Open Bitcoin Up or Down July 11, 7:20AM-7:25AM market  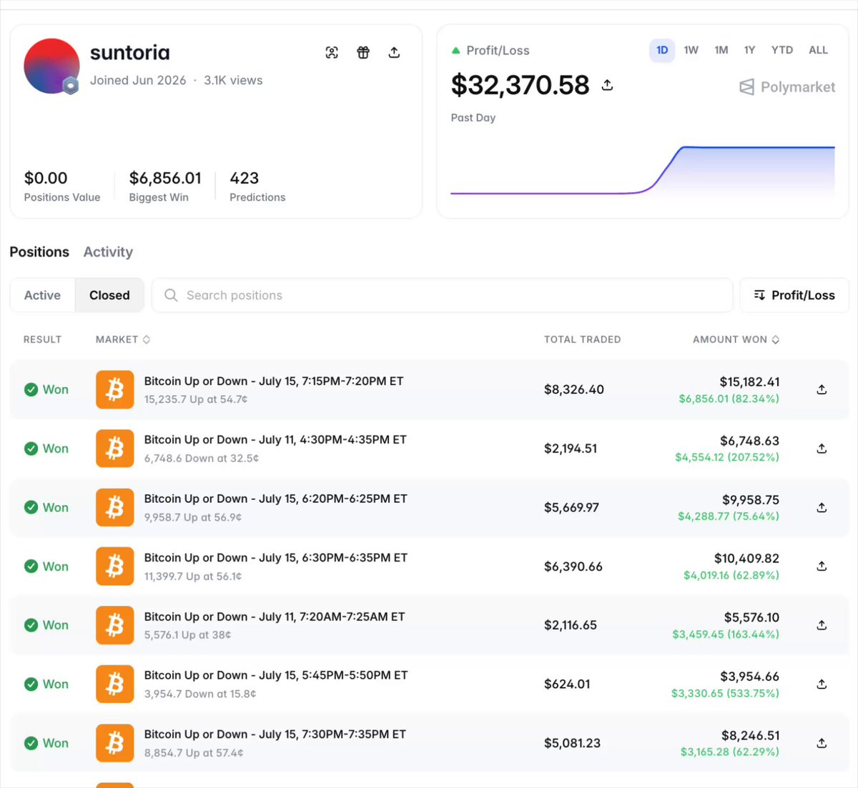click(x=275, y=617)
